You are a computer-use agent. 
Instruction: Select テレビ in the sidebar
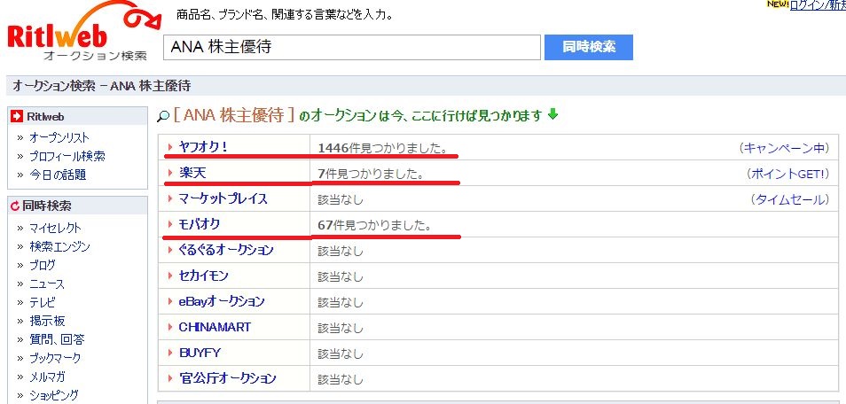point(43,302)
